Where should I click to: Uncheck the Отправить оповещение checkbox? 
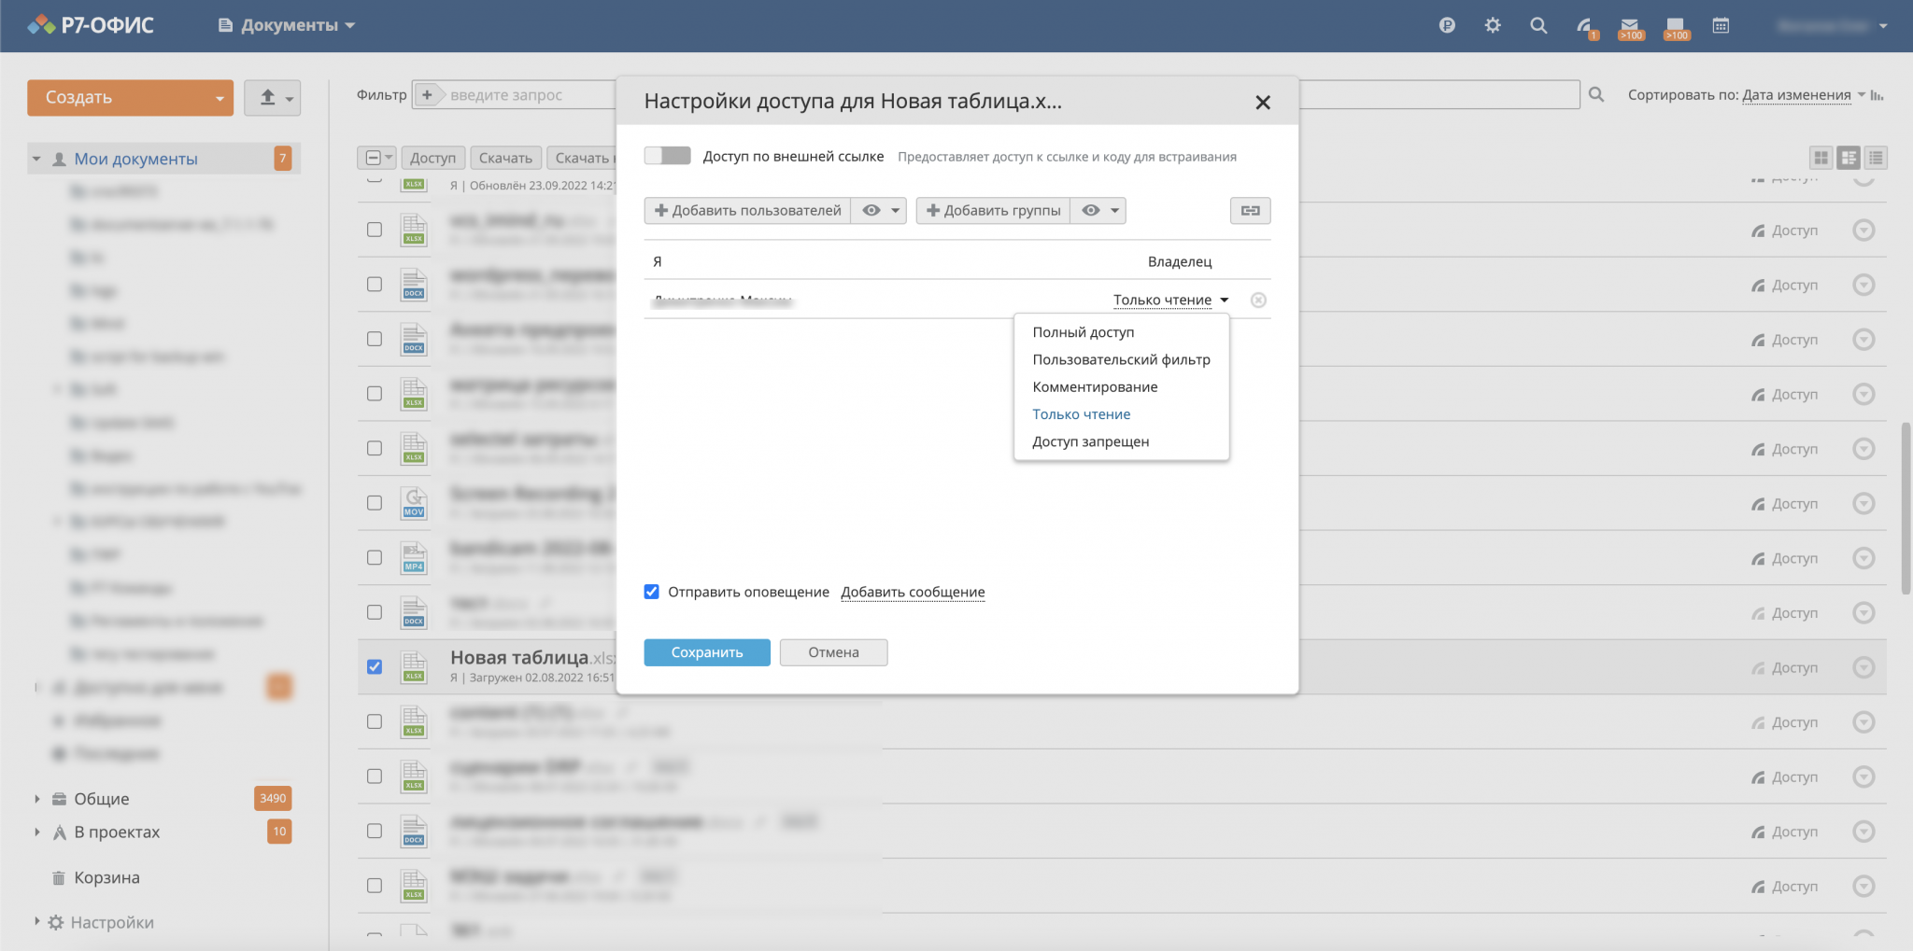tap(652, 592)
